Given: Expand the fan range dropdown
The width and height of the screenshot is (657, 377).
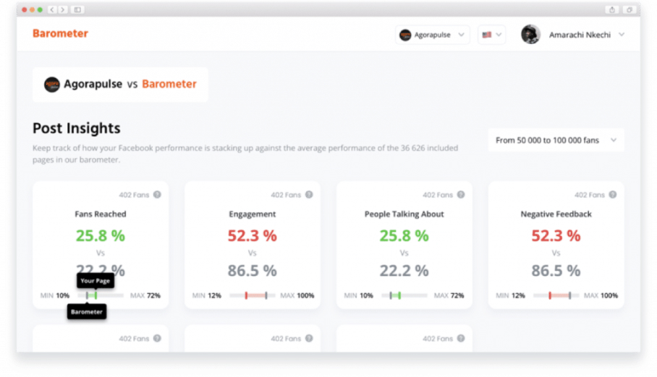Looking at the screenshot, I should pos(555,140).
